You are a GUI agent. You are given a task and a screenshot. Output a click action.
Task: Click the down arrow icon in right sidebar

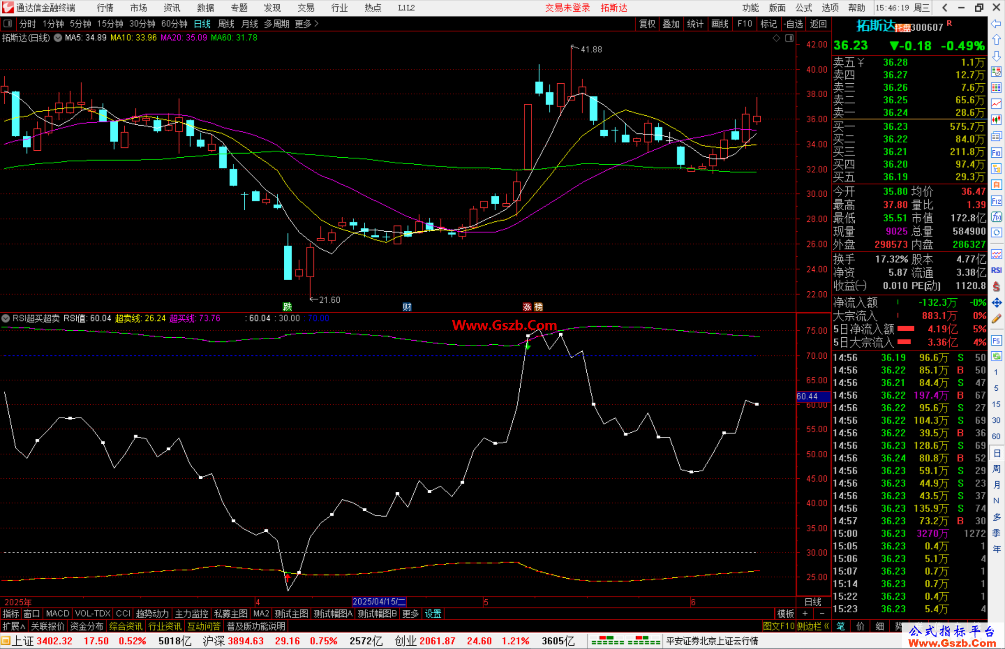[x=996, y=56]
